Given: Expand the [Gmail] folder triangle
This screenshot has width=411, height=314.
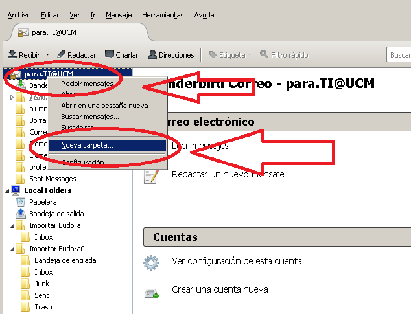Looking at the screenshot, I should 12,97.
